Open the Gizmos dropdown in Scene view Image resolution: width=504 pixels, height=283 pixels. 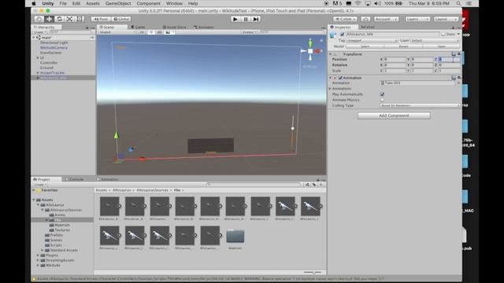point(250,32)
